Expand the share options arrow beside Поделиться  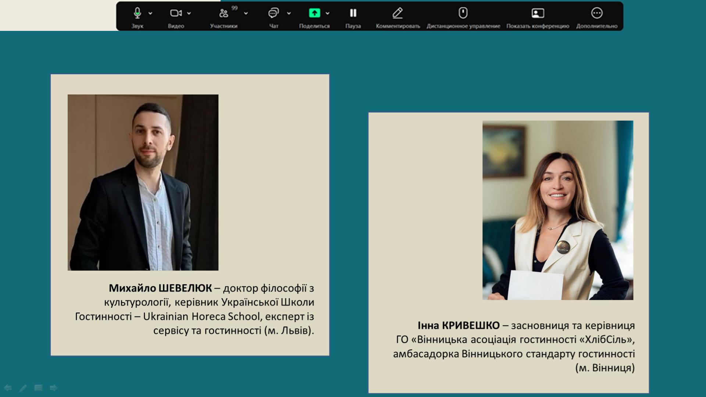pos(328,13)
